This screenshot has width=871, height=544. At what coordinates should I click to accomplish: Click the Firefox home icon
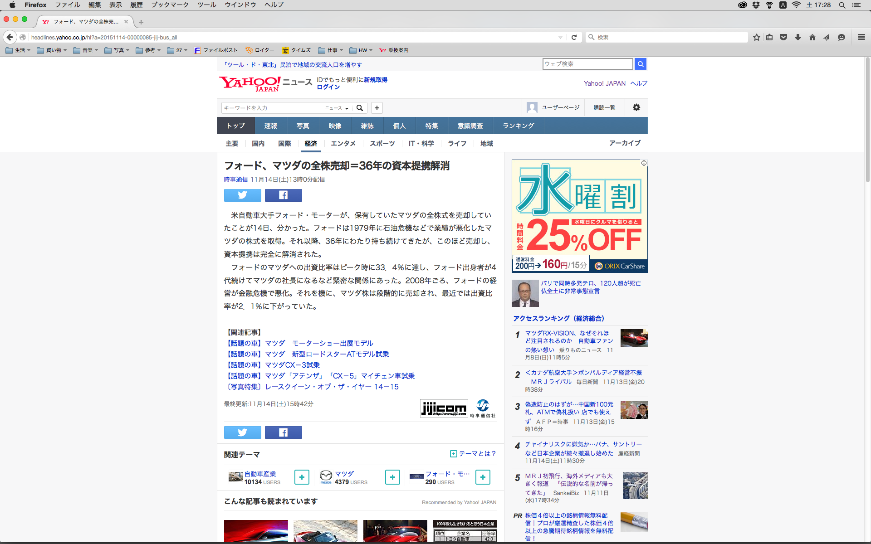(x=812, y=37)
